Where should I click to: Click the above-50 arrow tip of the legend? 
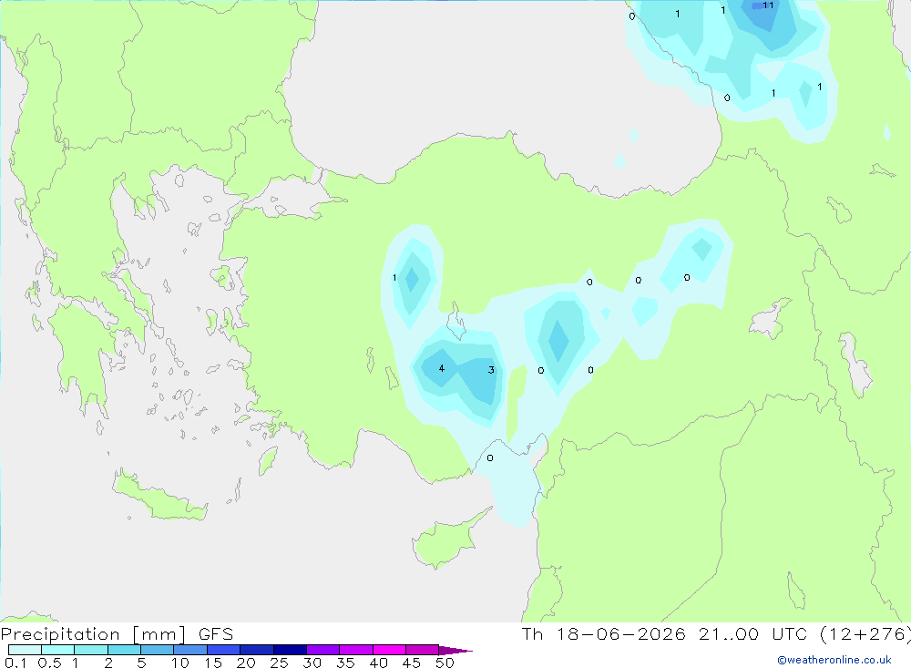pyautogui.click(x=455, y=651)
